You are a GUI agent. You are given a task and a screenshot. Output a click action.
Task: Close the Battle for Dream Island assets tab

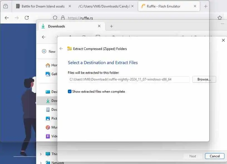(70, 6)
